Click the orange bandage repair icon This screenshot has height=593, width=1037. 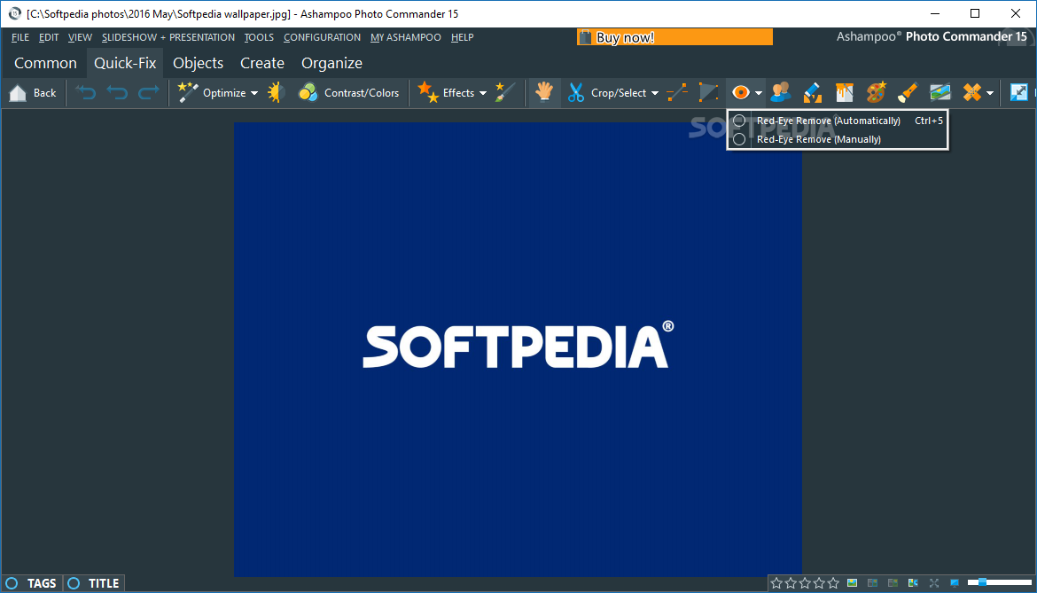tap(971, 92)
